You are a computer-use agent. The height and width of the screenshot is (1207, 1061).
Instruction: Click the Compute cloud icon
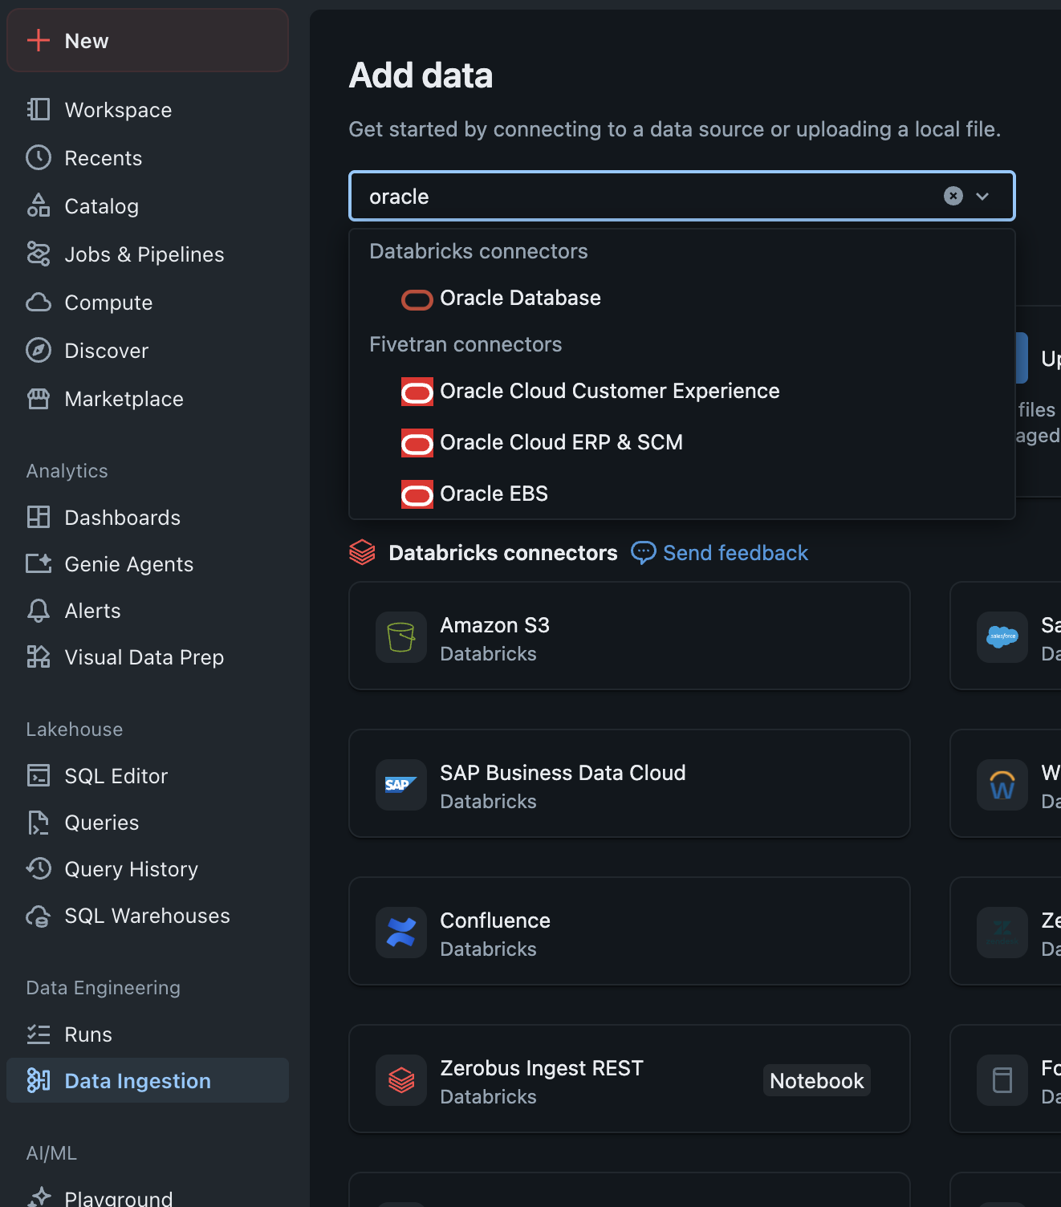pos(39,302)
